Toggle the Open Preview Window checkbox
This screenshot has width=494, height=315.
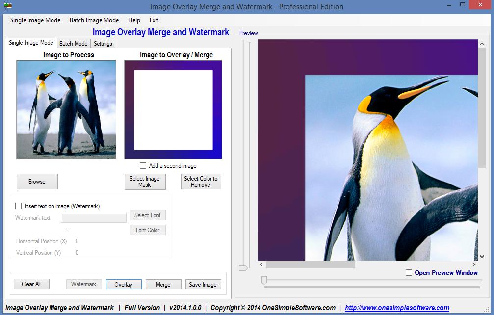(409, 273)
